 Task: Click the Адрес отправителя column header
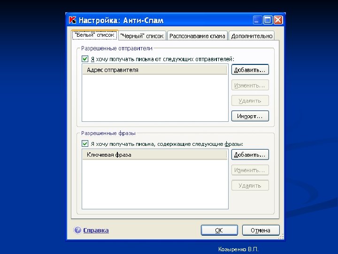(155, 70)
